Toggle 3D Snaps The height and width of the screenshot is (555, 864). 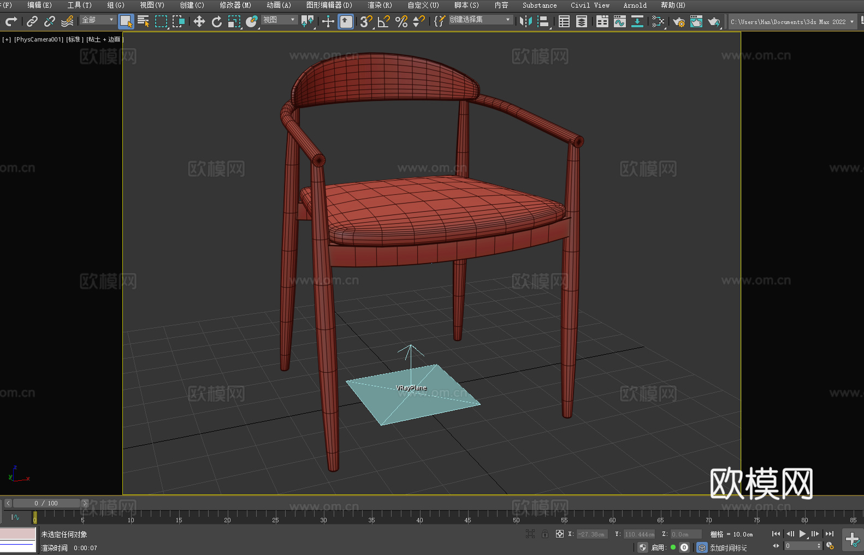click(x=366, y=22)
